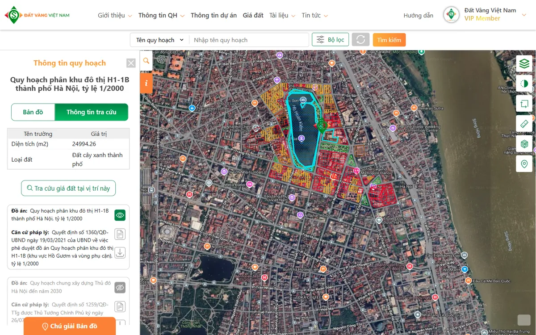Click the location pin tool icon
The image size is (536, 335).
(x=524, y=164)
